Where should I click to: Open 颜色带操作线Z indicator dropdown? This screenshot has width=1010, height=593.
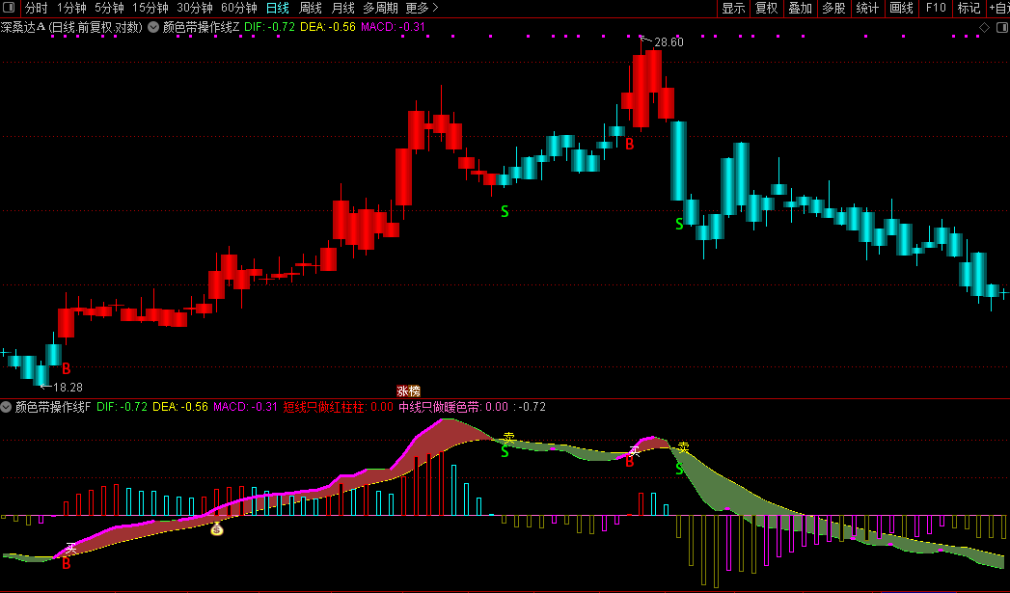(x=154, y=27)
